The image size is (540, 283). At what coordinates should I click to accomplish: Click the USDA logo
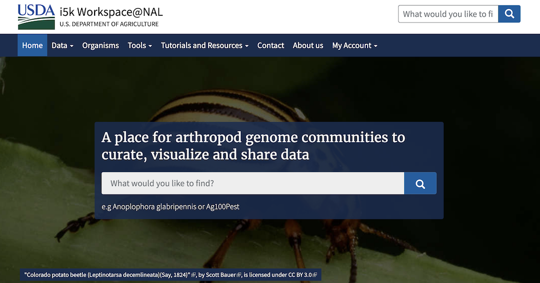pos(36,17)
